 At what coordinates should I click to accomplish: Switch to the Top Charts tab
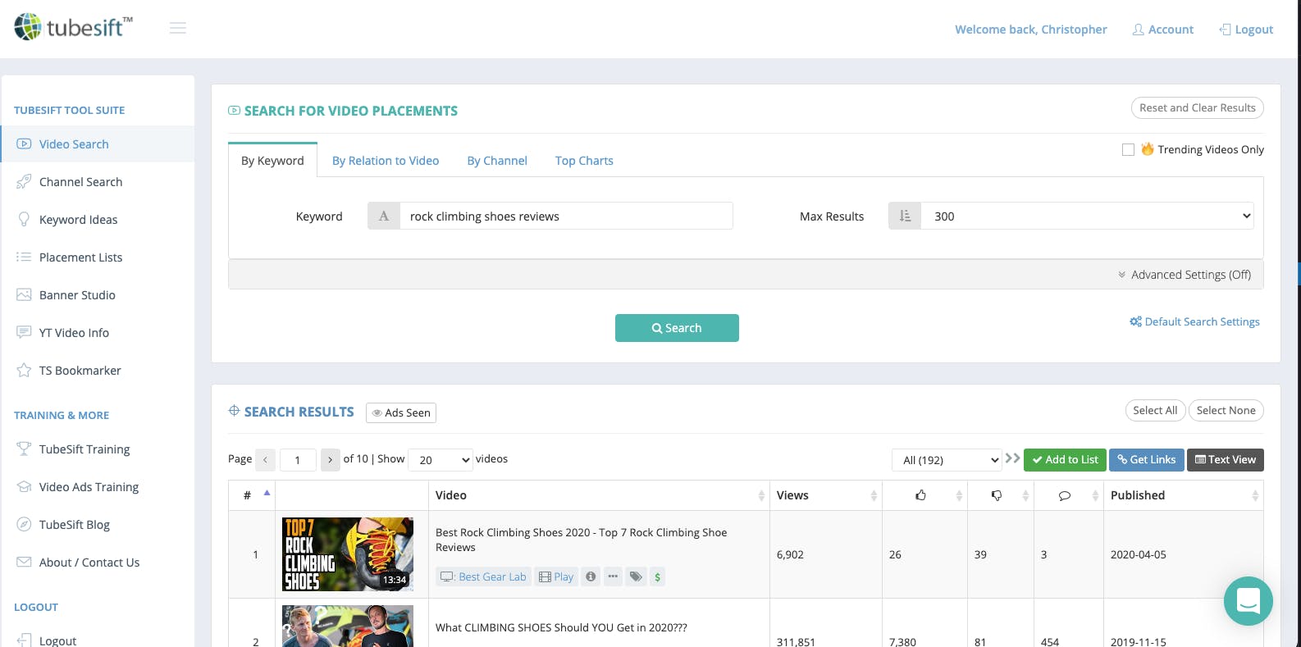(x=584, y=161)
